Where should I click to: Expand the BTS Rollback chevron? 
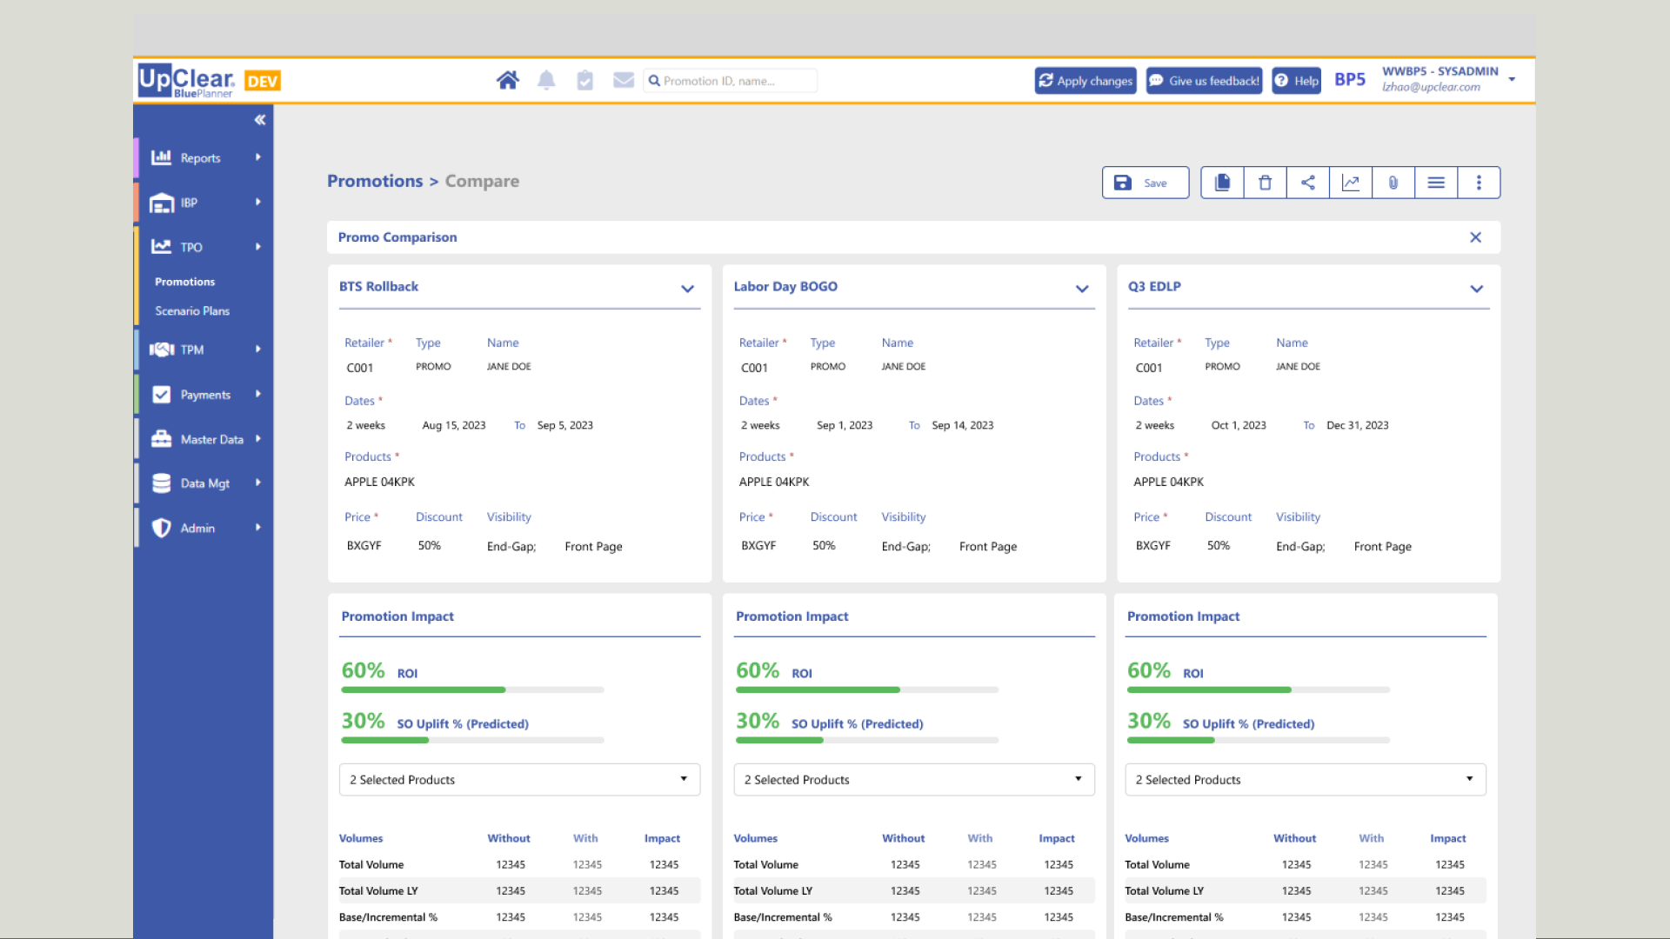pos(687,289)
